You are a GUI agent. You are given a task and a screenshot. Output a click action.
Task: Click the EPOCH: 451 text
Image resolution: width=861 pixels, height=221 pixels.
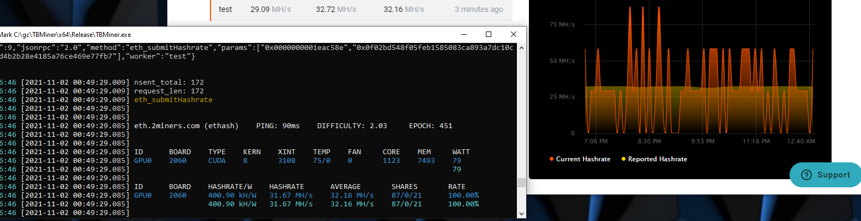[x=431, y=126]
